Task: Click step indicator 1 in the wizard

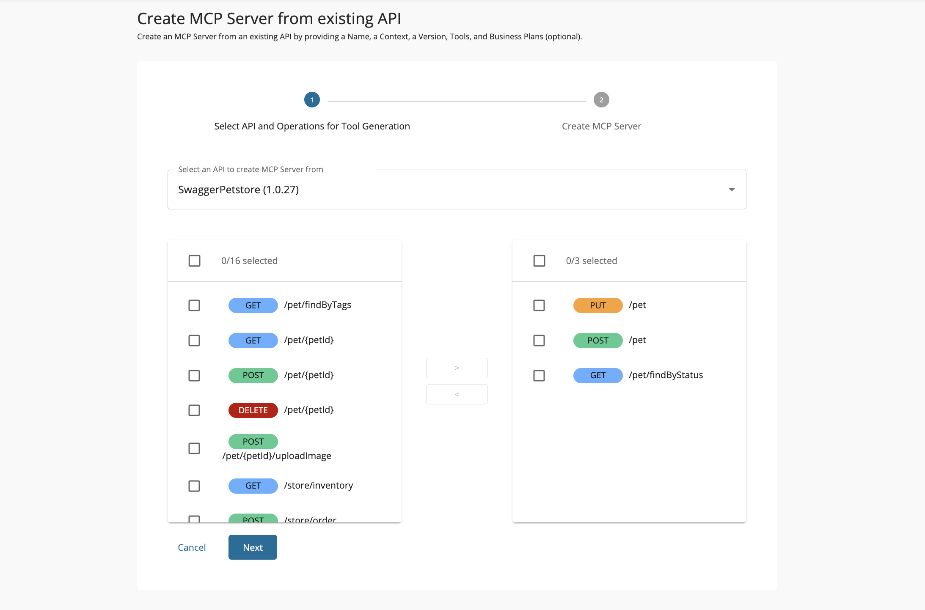Action: click(312, 100)
